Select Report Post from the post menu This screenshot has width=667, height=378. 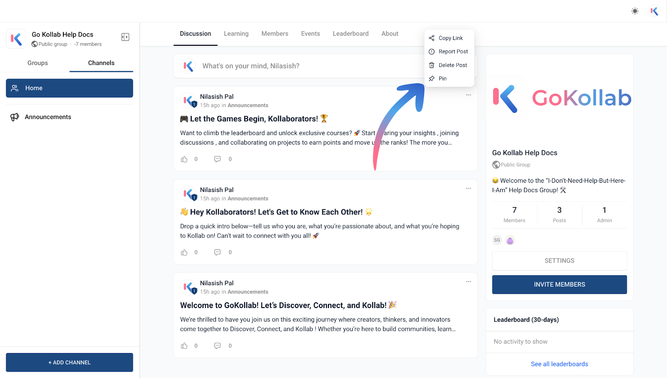tap(449, 52)
